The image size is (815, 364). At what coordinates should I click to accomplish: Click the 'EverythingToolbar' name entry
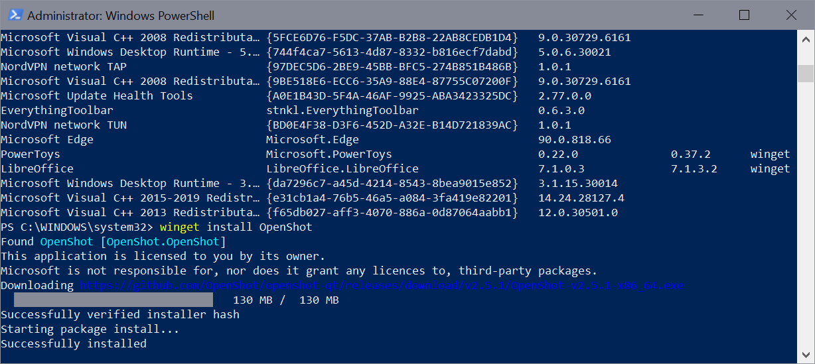coord(57,111)
